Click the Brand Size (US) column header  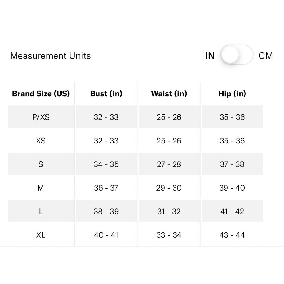(41, 94)
